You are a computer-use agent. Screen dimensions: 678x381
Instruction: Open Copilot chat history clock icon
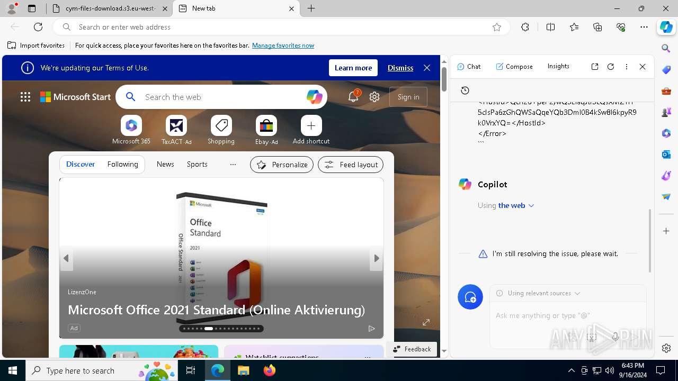coord(465,90)
